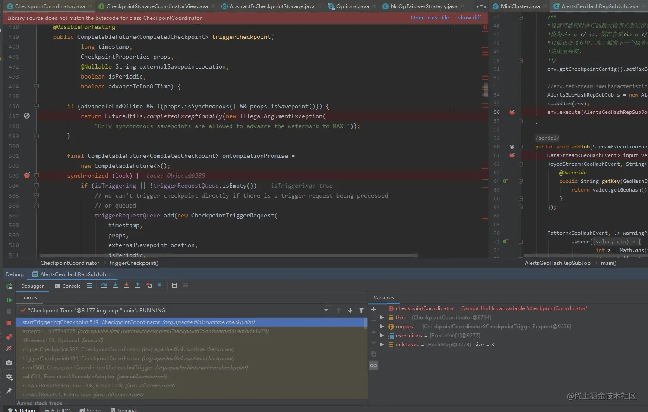Toggle Mute Breakpoints icon
The height and width of the screenshot is (412, 648).
pyautogui.click(x=9, y=348)
